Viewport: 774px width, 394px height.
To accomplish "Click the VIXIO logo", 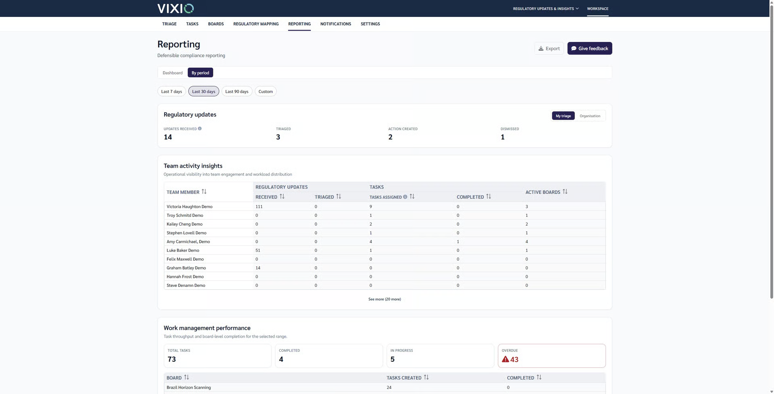I will (x=175, y=8).
